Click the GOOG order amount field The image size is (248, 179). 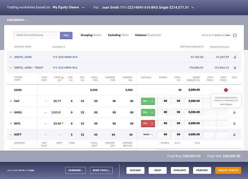pos(193,112)
